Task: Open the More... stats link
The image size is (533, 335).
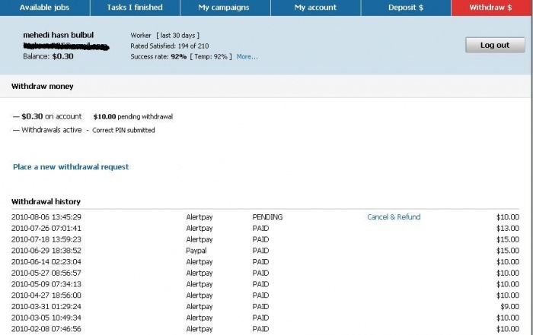Action: click(247, 56)
